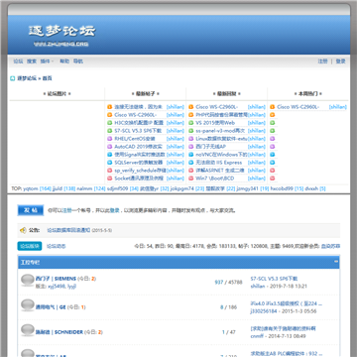Image resolution: width=357 pixels, height=357 pixels.
Task: Click user j330256184 in GE row
Action: tap(265, 311)
